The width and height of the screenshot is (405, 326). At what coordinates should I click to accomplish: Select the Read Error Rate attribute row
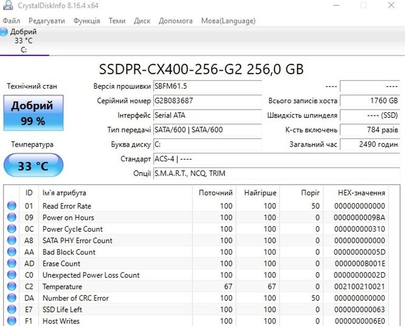click(197, 206)
